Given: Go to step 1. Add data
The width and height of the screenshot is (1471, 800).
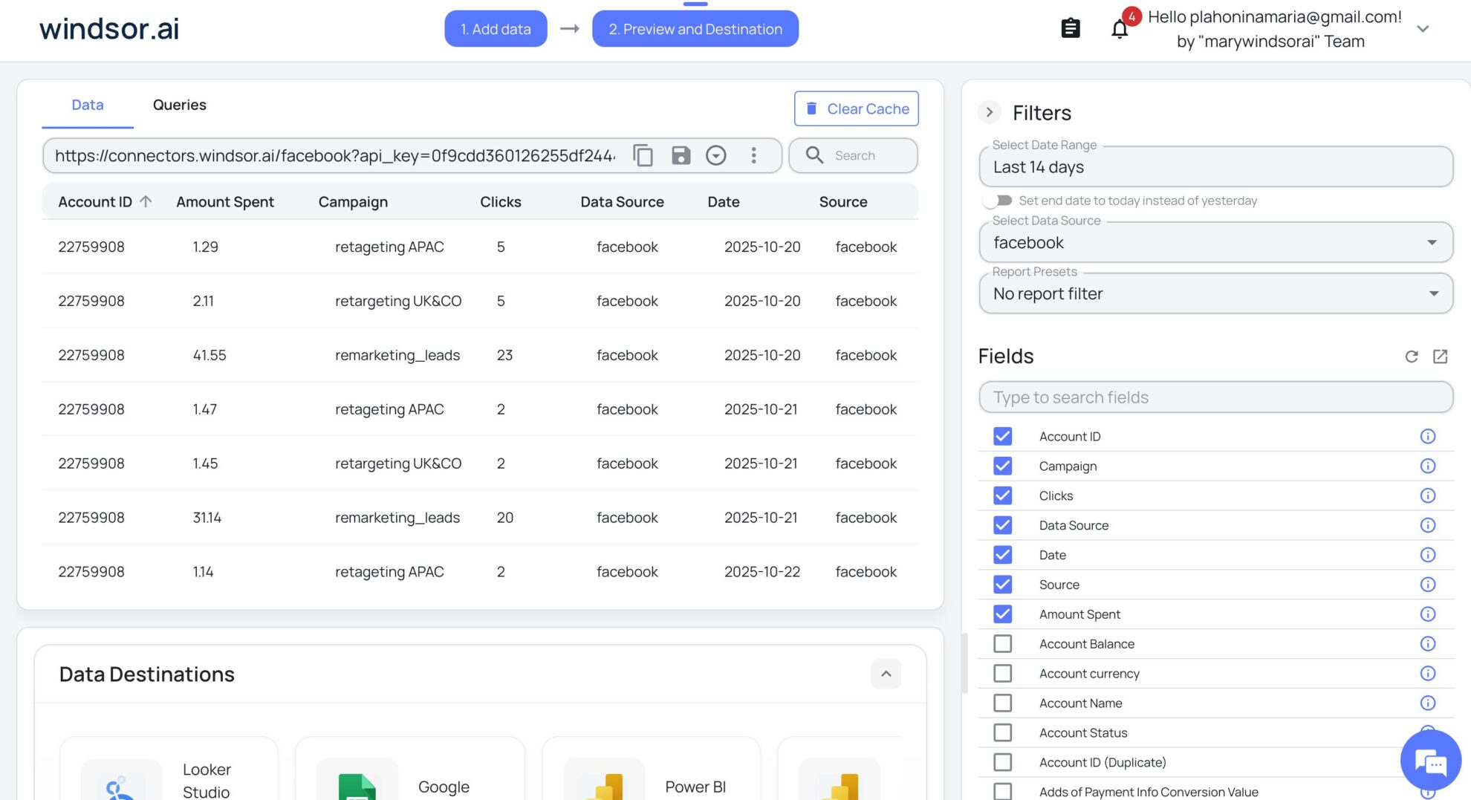Looking at the screenshot, I should [496, 29].
